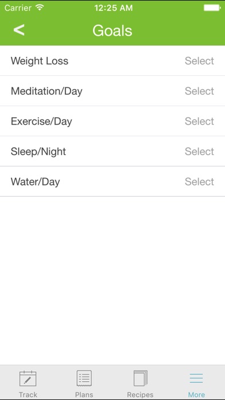Tap the Sleep/Night goal label
225x400 pixels.
click(x=38, y=152)
